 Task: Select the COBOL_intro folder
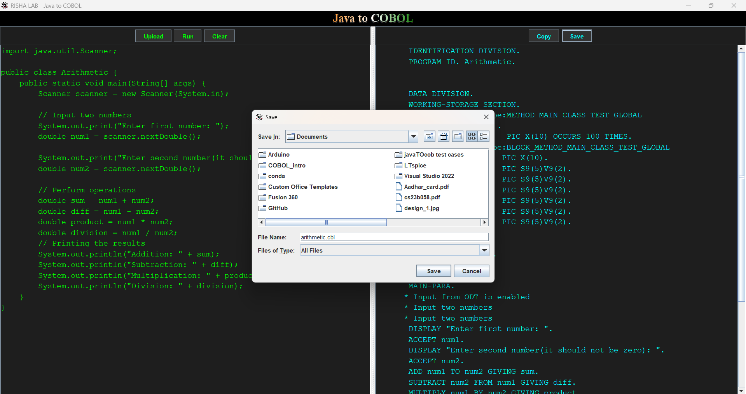[x=282, y=166]
